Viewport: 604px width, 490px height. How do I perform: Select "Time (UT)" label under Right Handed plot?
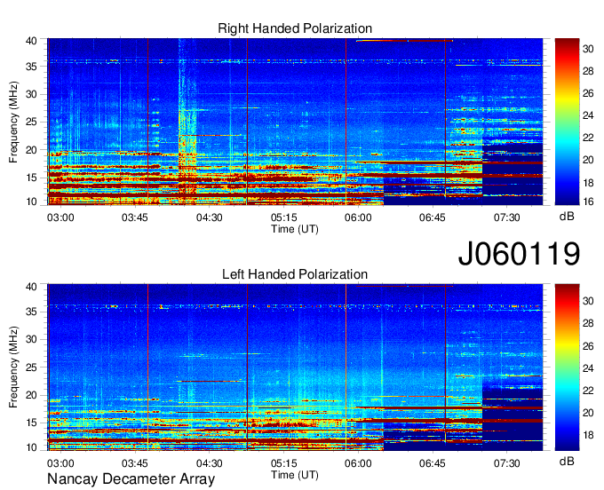[x=295, y=229]
